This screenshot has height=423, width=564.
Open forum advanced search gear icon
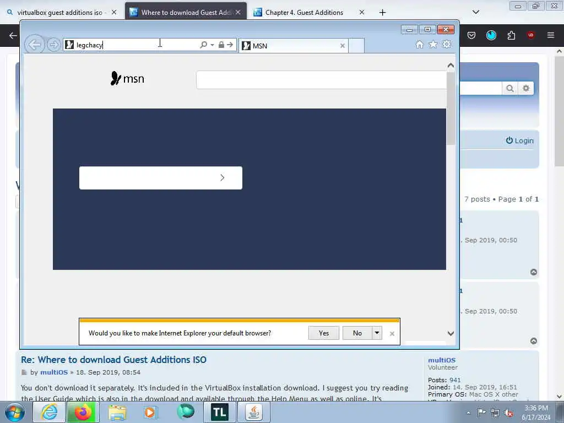(x=526, y=88)
